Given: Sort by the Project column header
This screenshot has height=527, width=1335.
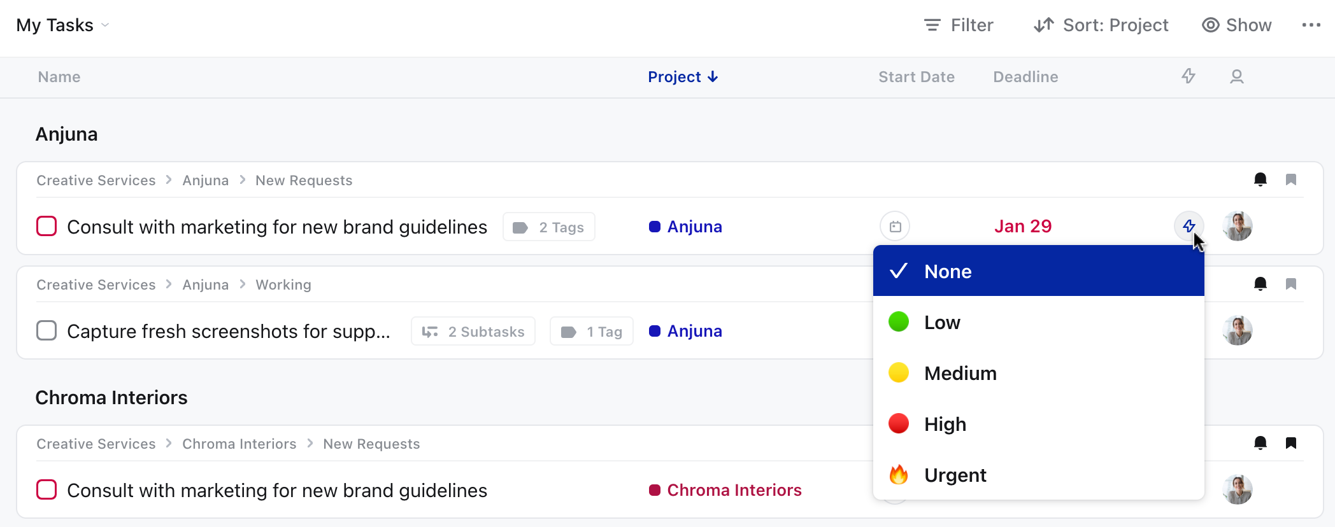Looking at the screenshot, I should click(683, 77).
